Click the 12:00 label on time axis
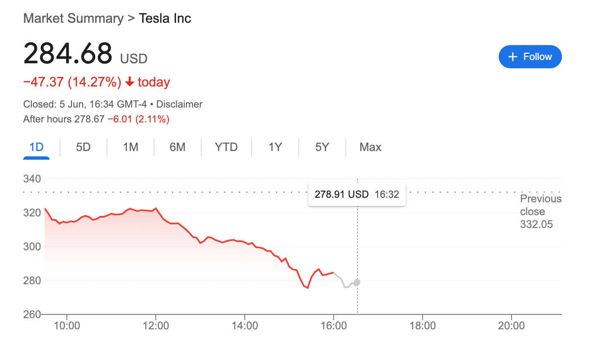The image size is (595, 350). [x=156, y=326]
